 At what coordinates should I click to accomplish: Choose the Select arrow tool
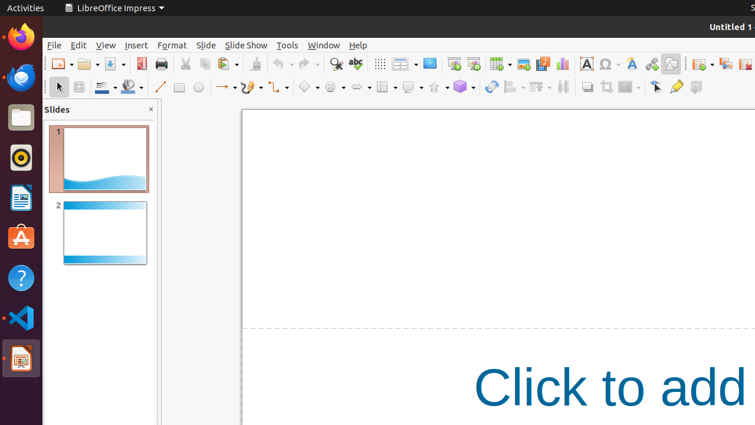[59, 87]
